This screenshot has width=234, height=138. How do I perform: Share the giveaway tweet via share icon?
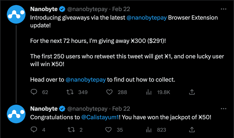tap(192, 92)
